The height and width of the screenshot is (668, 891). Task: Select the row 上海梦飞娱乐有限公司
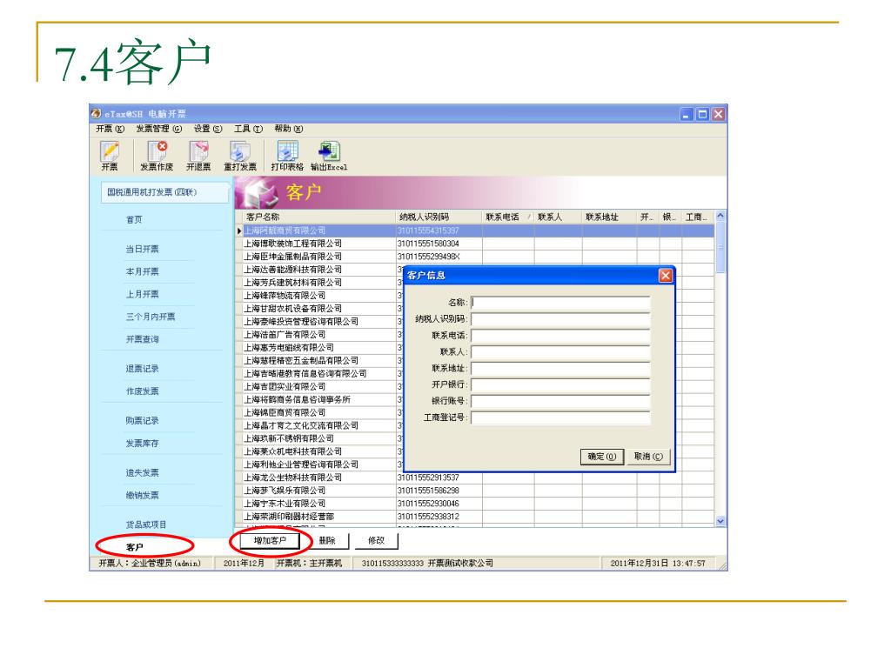tap(476, 491)
